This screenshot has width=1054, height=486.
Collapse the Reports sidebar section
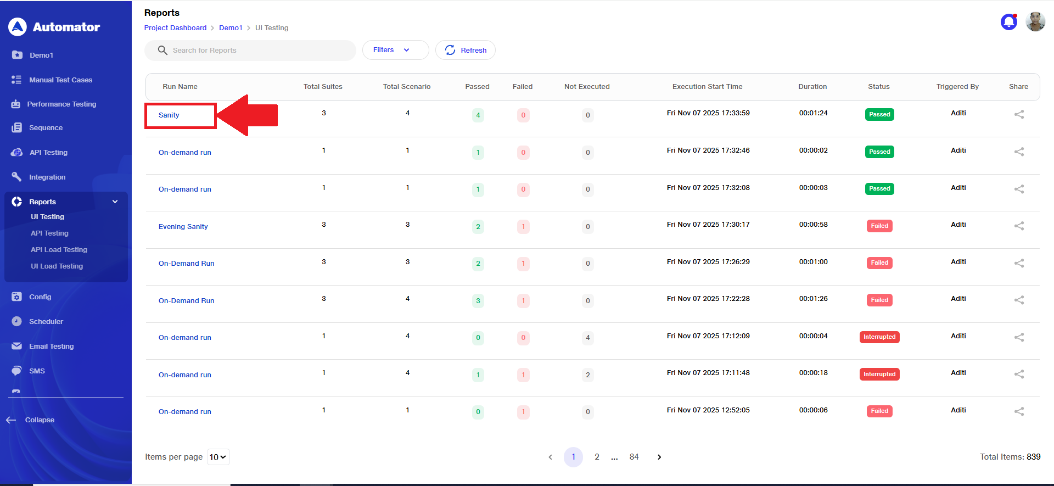[x=115, y=202]
